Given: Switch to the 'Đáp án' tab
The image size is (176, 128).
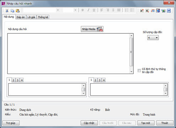Looking at the screenshot, I should 21,17.
